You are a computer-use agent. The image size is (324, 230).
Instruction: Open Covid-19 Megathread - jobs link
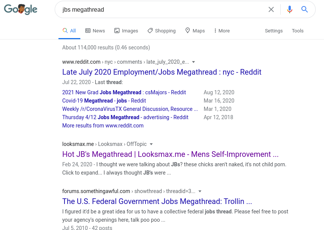104,101
